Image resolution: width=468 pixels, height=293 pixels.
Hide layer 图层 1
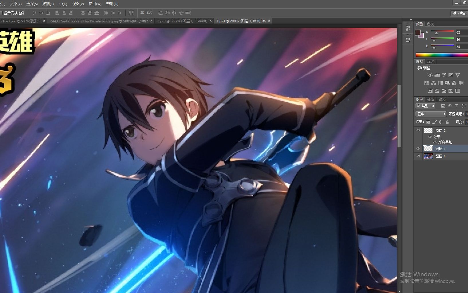418,149
